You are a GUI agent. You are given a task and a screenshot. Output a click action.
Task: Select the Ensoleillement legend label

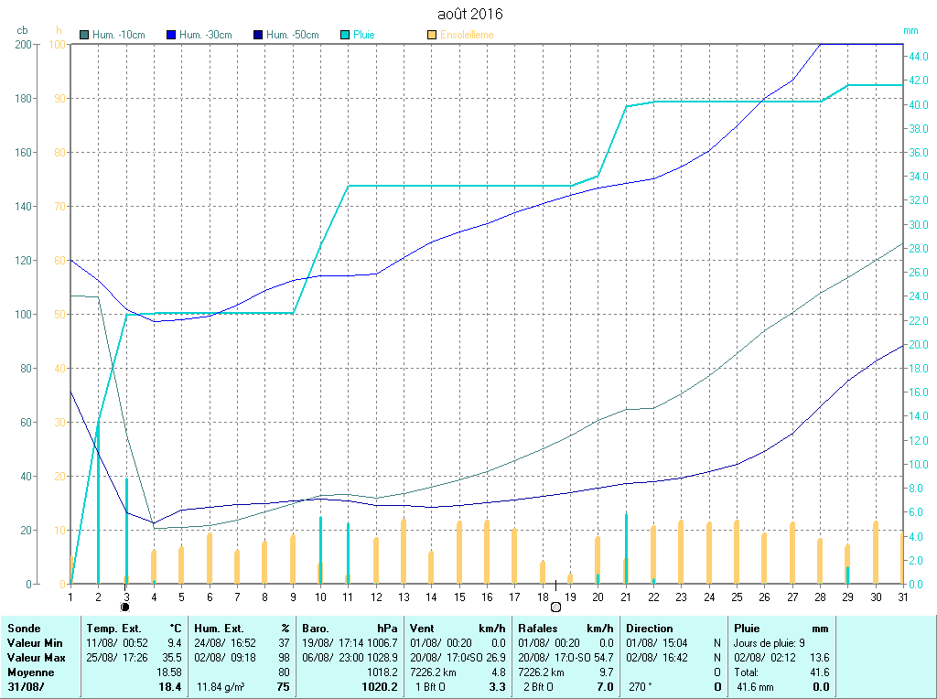[467, 35]
